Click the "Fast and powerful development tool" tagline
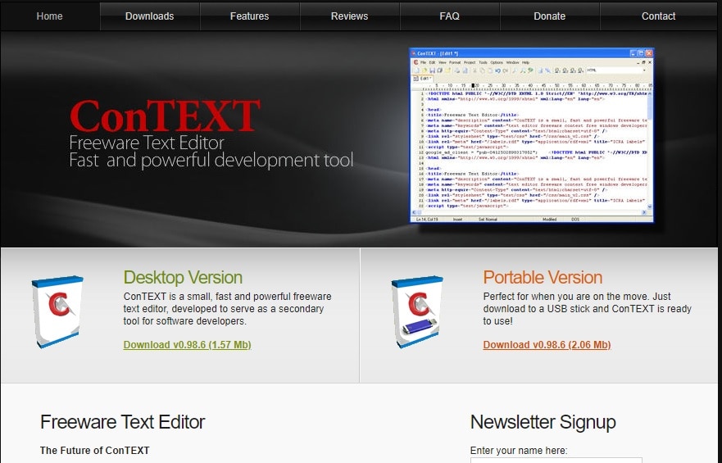 (211, 160)
